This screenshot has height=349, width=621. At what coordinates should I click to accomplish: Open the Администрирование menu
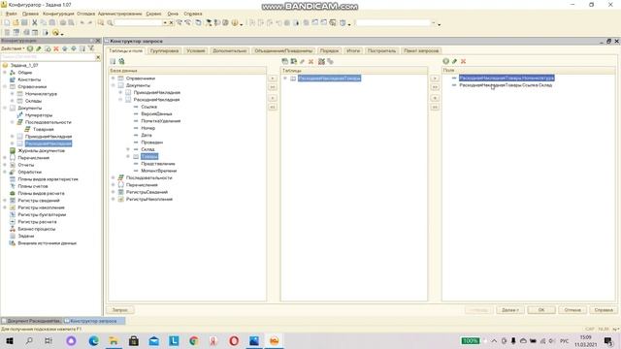(x=120, y=14)
